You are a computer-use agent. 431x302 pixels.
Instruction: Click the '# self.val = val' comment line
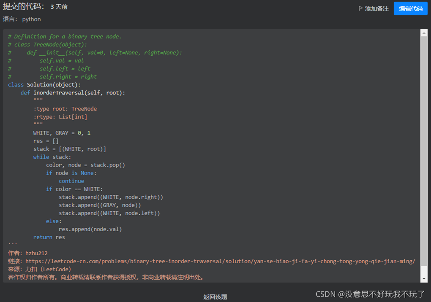[x=46, y=61]
